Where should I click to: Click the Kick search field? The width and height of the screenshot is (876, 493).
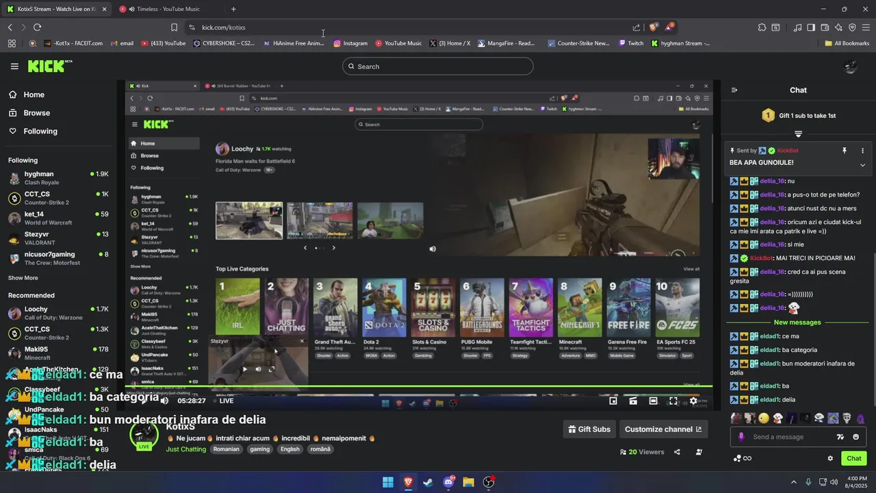click(438, 66)
